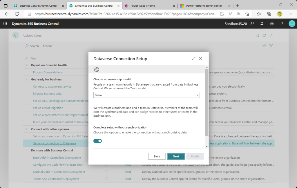The height and width of the screenshot is (188, 297).
Task: Reload the page with refresh icon
Action: tap(17, 14)
